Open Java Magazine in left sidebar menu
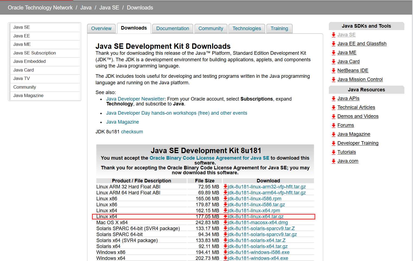Image resolution: width=413 pixels, height=261 pixels. click(x=45, y=95)
